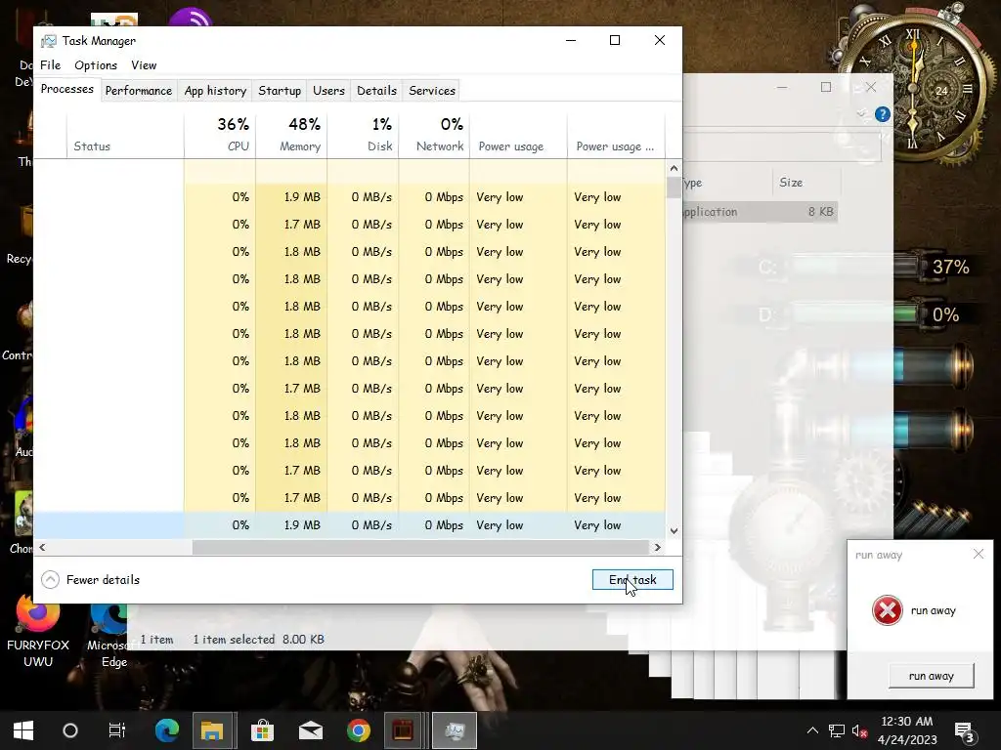Image resolution: width=1001 pixels, height=750 pixels.
Task: Launch Google Chrome from the taskbar
Action: [x=358, y=730]
